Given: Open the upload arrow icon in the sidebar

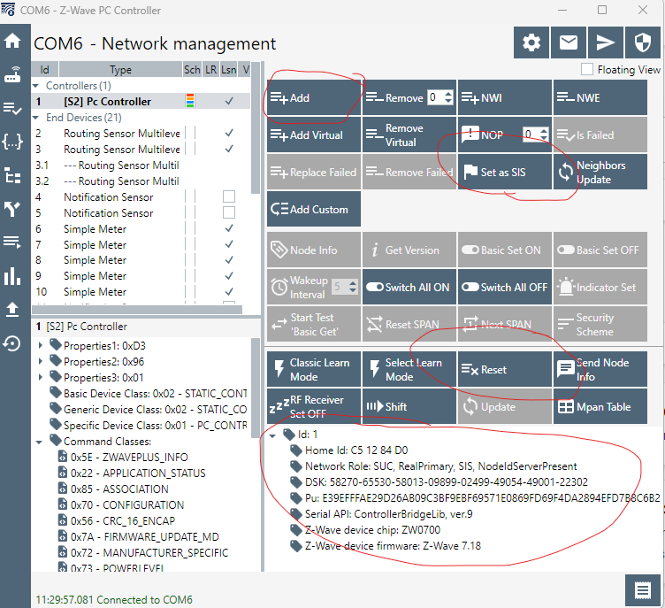Looking at the screenshot, I should pyautogui.click(x=12, y=310).
